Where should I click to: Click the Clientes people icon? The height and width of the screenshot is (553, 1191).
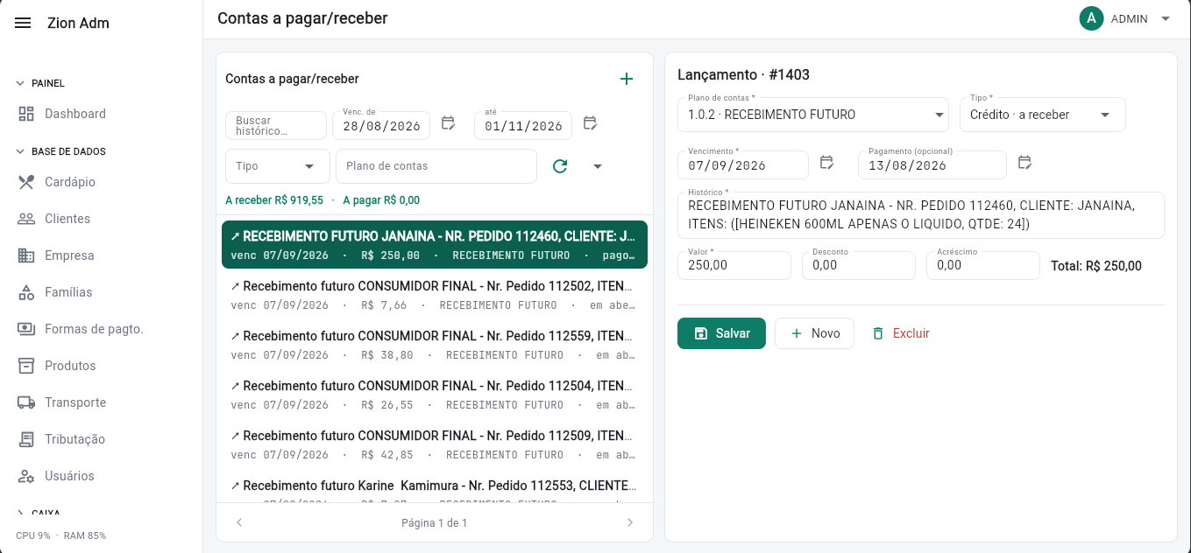tap(26, 219)
